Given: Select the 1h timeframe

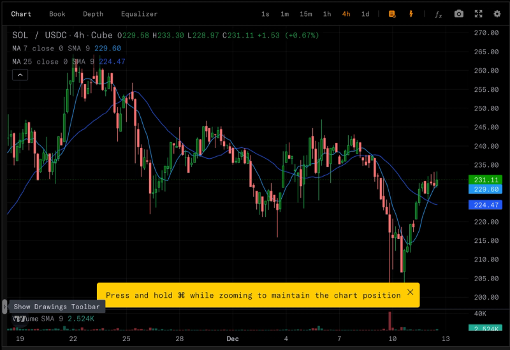Looking at the screenshot, I should coord(327,14).
